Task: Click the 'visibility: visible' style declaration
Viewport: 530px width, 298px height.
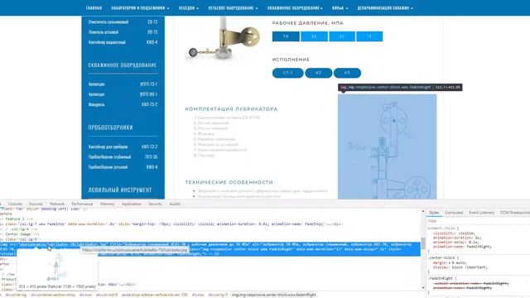Action: click(454, 233)
